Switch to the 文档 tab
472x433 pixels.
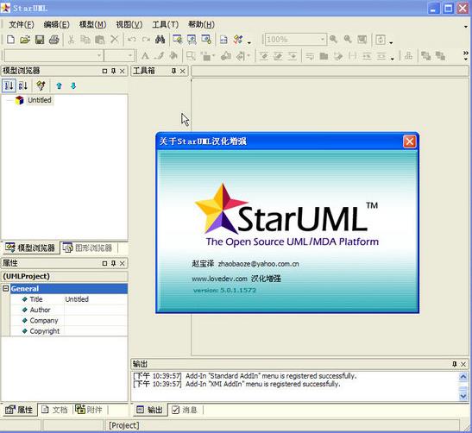(54, 410)
